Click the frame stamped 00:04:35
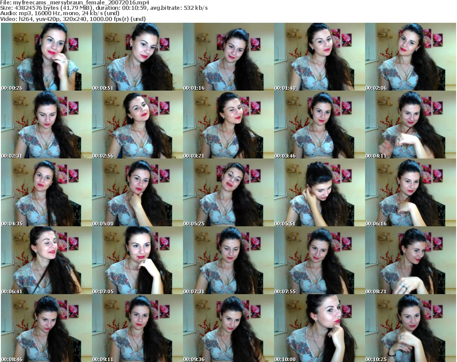 (x=46, y=193)
